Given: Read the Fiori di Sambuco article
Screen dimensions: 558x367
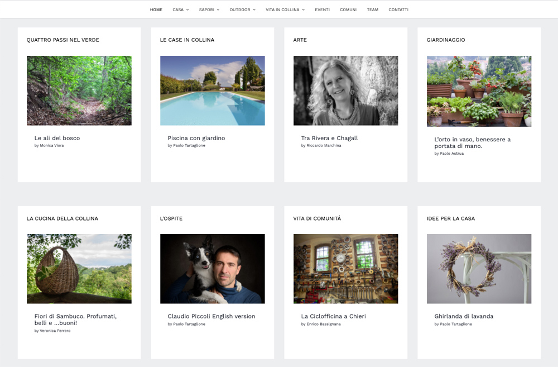Looking at the screenshot, I should (x=75, y=320).
